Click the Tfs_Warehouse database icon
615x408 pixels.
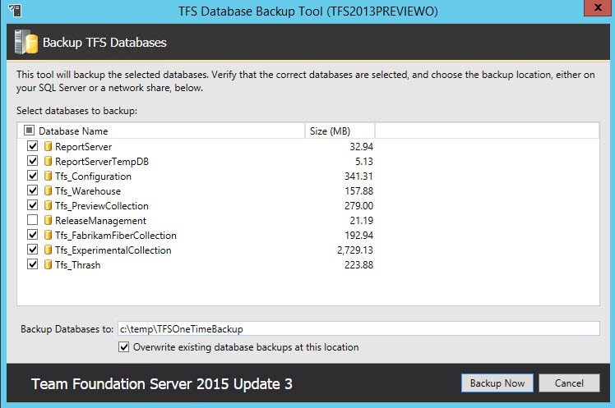click(x=48, y=190)
